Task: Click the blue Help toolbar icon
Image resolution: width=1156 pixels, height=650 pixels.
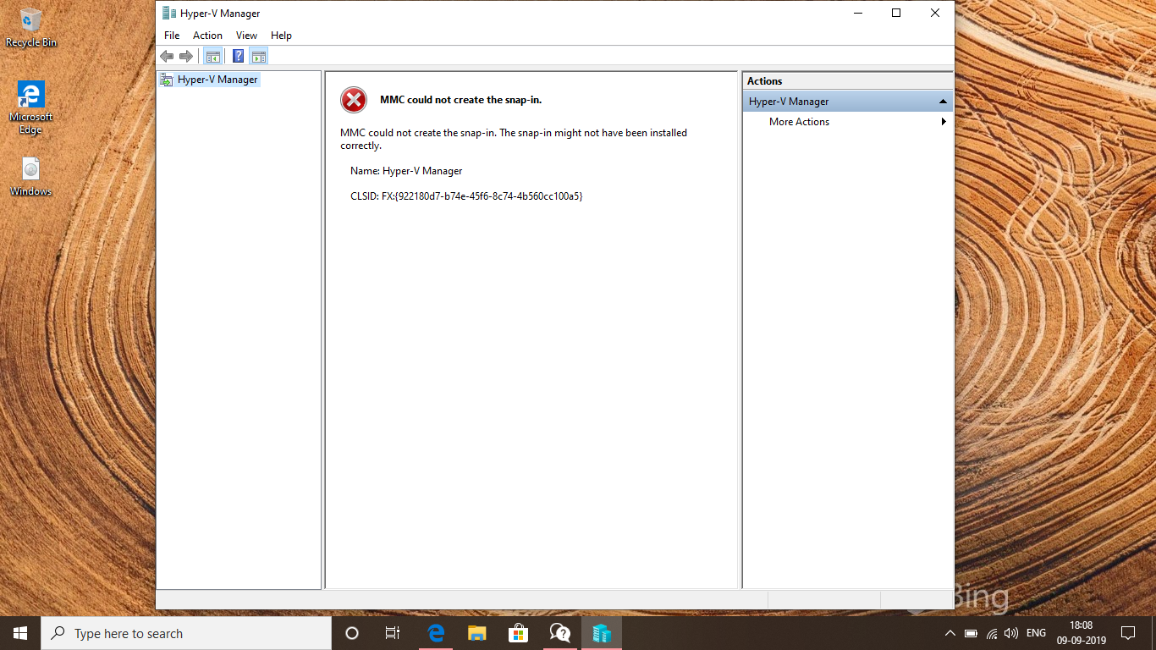Action: coord(239,56)
